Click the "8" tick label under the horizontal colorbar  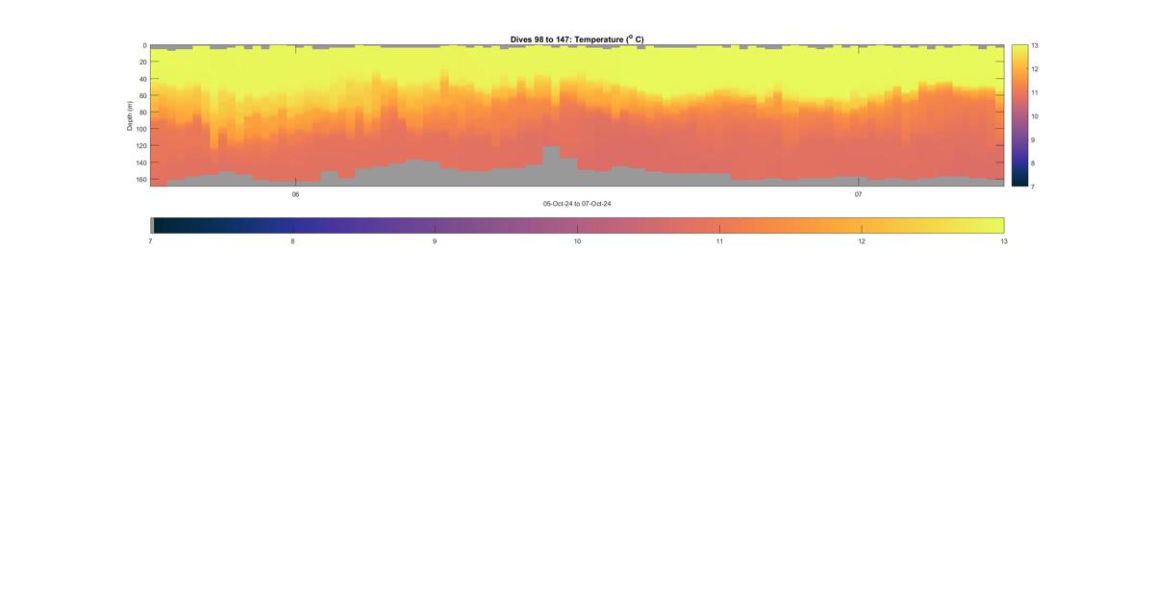pyautogui.click(x=292, y=241)
